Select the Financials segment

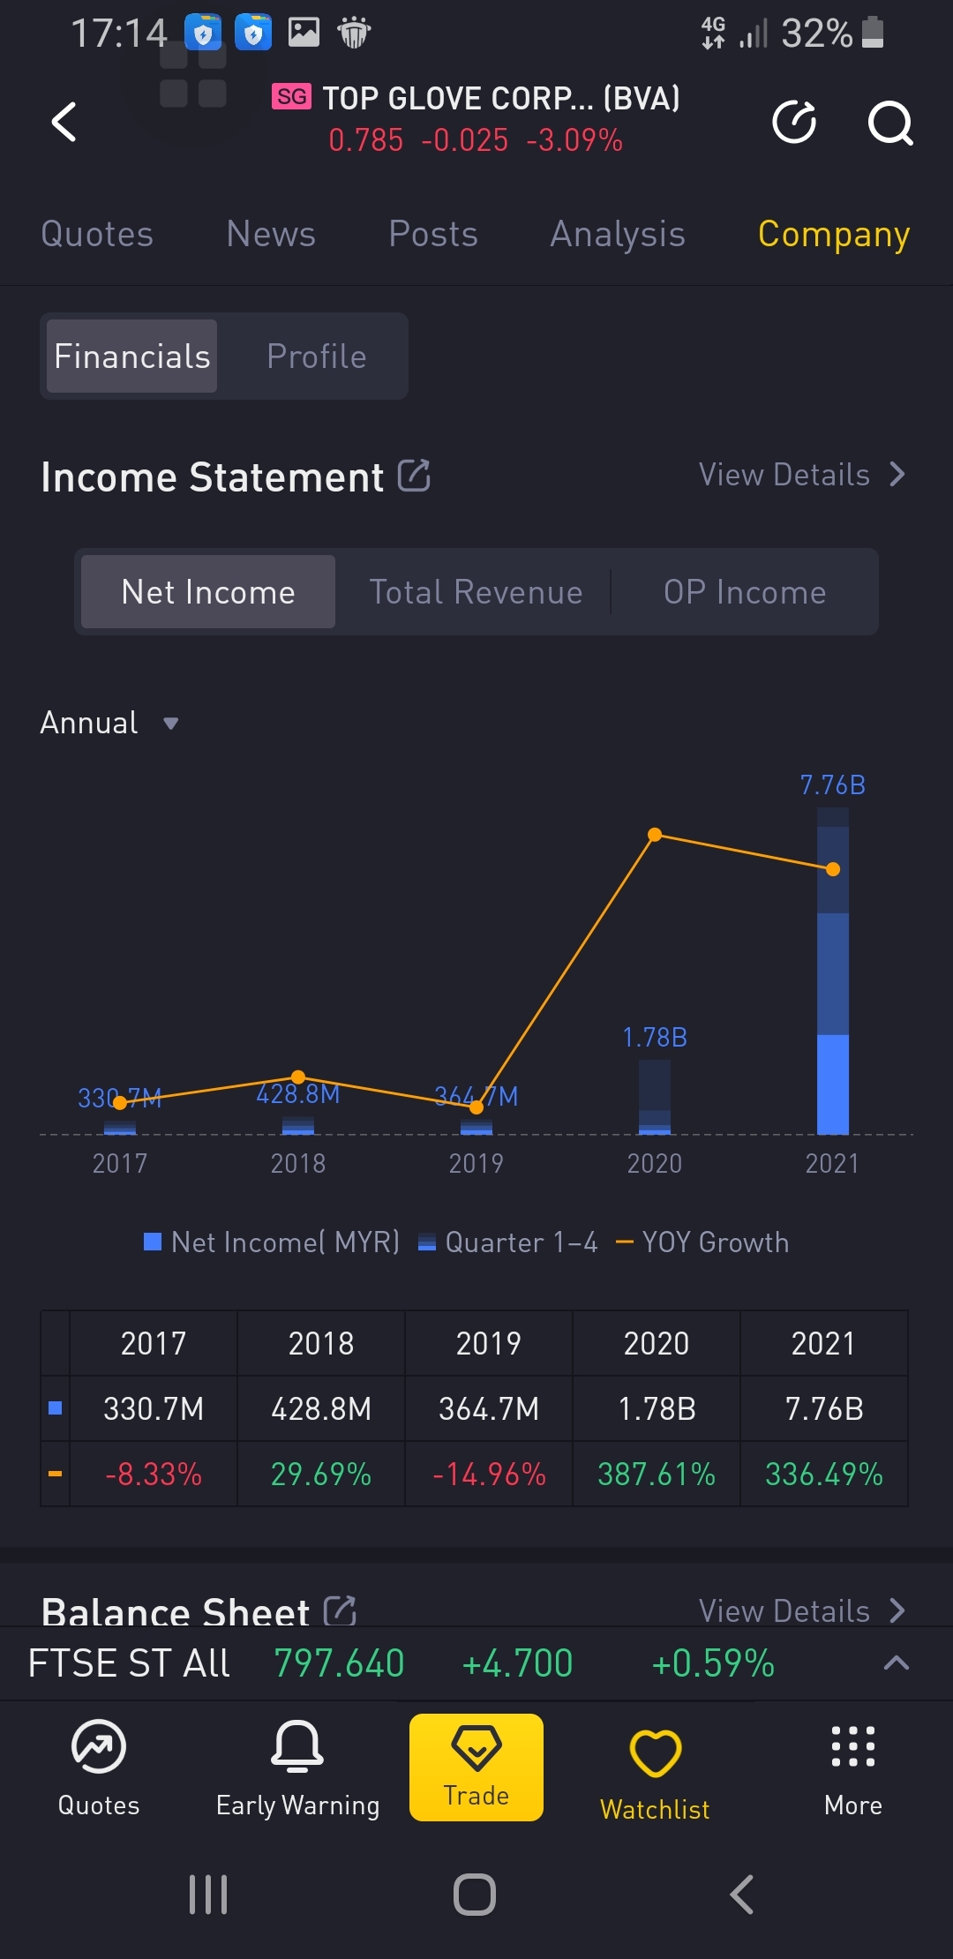tap(131, 356)
